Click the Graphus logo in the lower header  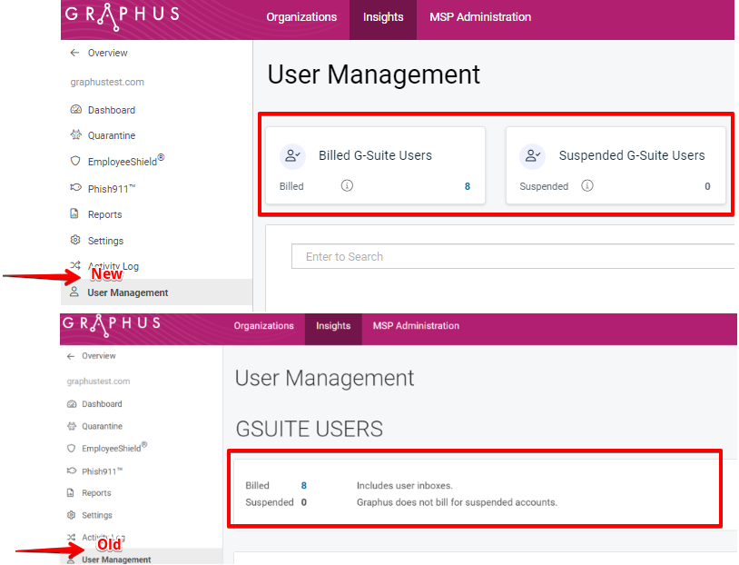tap(112, 324)
